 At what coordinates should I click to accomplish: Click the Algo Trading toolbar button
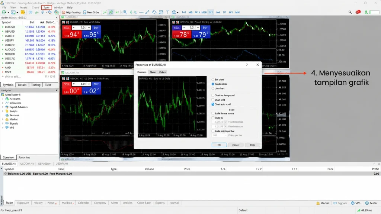click(71, 12)
